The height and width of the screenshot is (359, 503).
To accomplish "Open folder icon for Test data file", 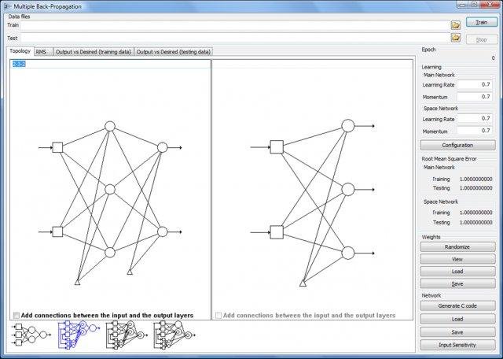I will (456, 38).
